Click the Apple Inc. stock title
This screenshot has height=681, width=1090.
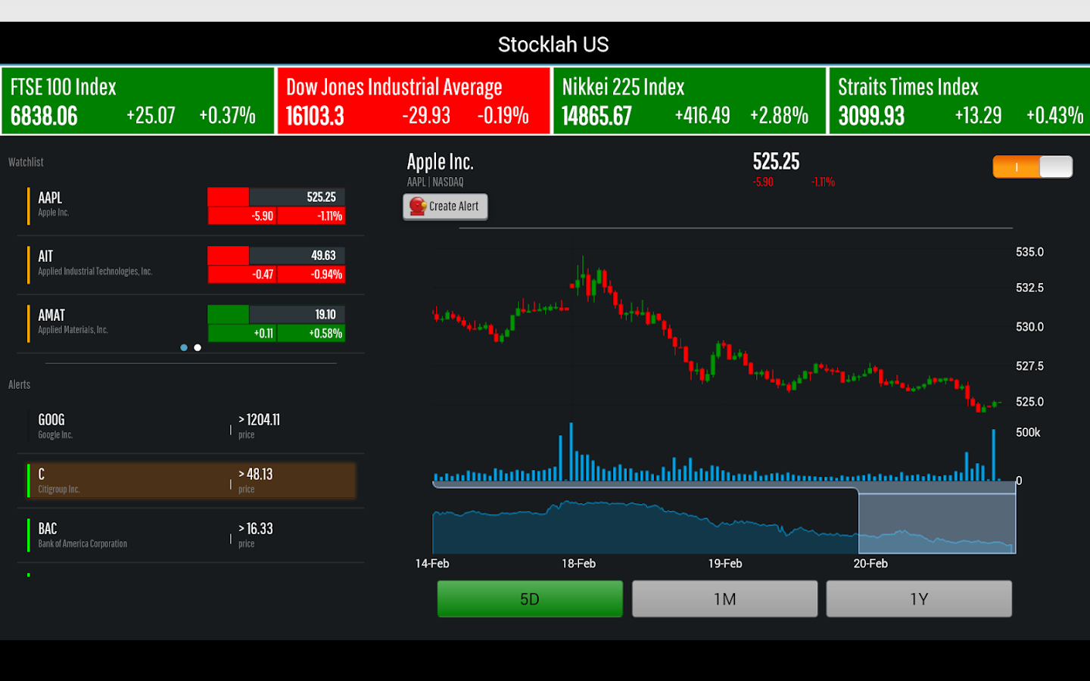[440, 162]
